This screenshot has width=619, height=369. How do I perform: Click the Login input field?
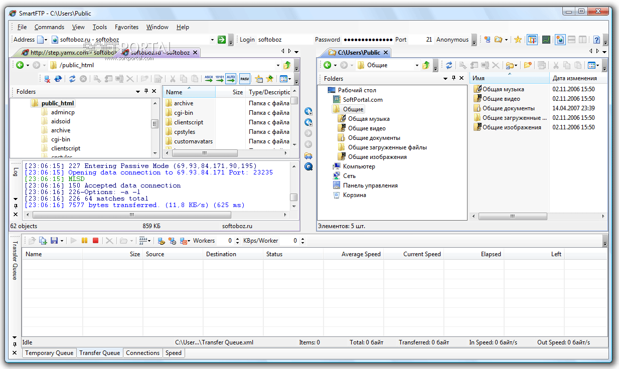(284, 40)
